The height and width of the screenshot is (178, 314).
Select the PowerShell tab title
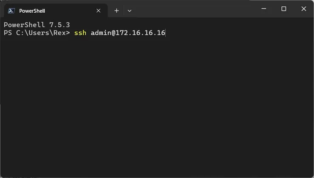32,11
